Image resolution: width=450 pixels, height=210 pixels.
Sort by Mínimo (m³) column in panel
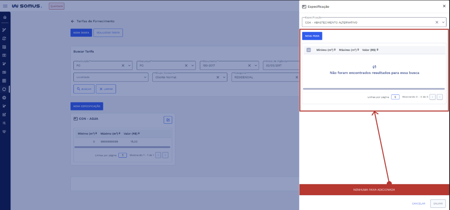click(x=326, y=50)
